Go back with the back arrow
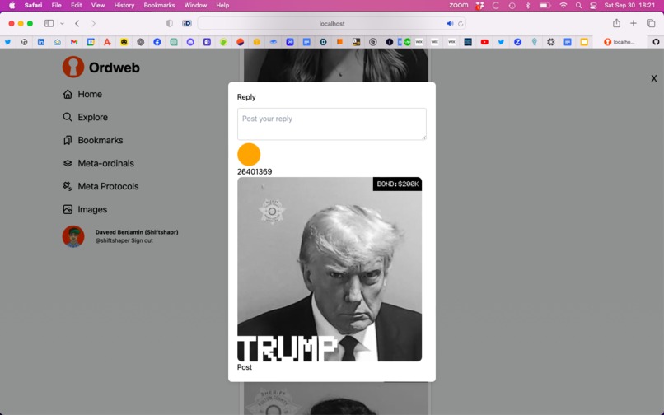Screen dimensions: 664x415 [x=77, y=23]
